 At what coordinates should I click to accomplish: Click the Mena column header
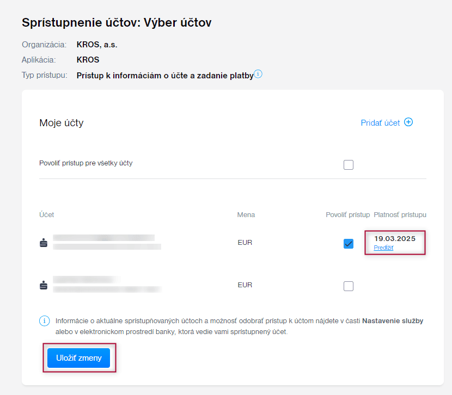pos(246,215)
